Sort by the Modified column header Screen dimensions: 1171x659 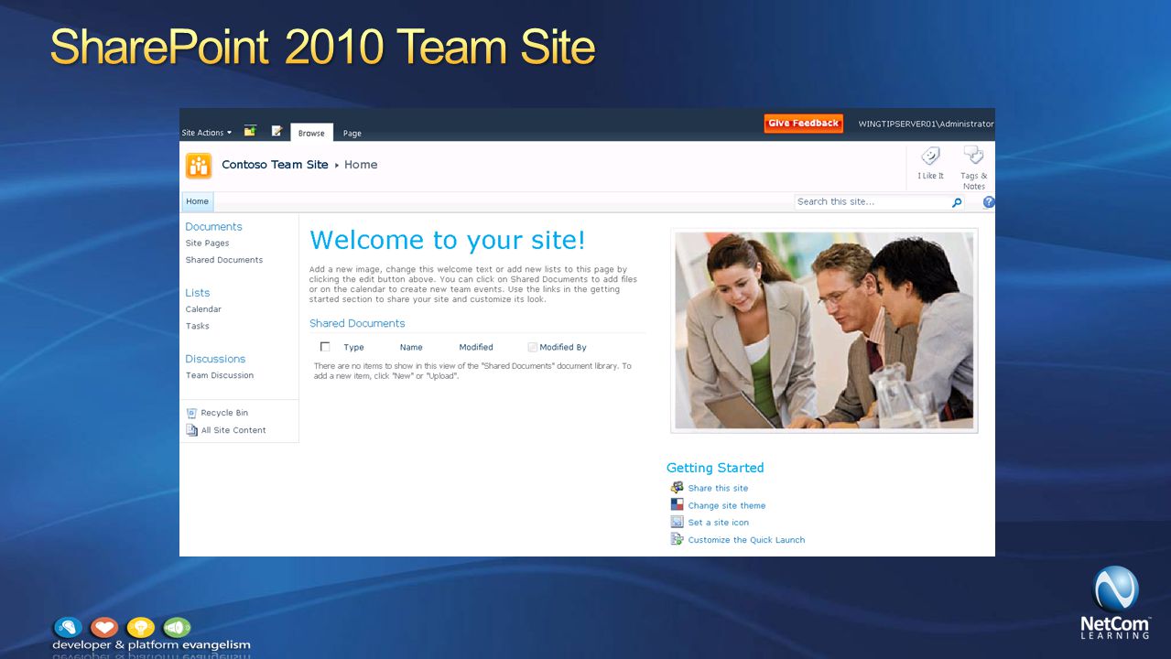476,348
